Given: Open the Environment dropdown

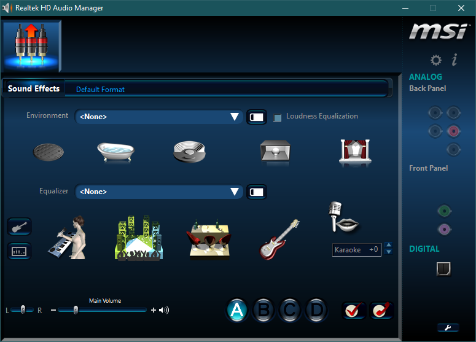Looking at the screenshot, I should [x=158, y=117].
